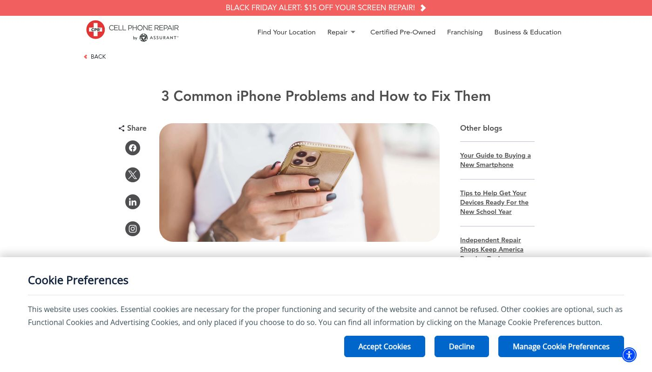Open Tips to Help Get Your Devices Ready blog

(495, 202)
